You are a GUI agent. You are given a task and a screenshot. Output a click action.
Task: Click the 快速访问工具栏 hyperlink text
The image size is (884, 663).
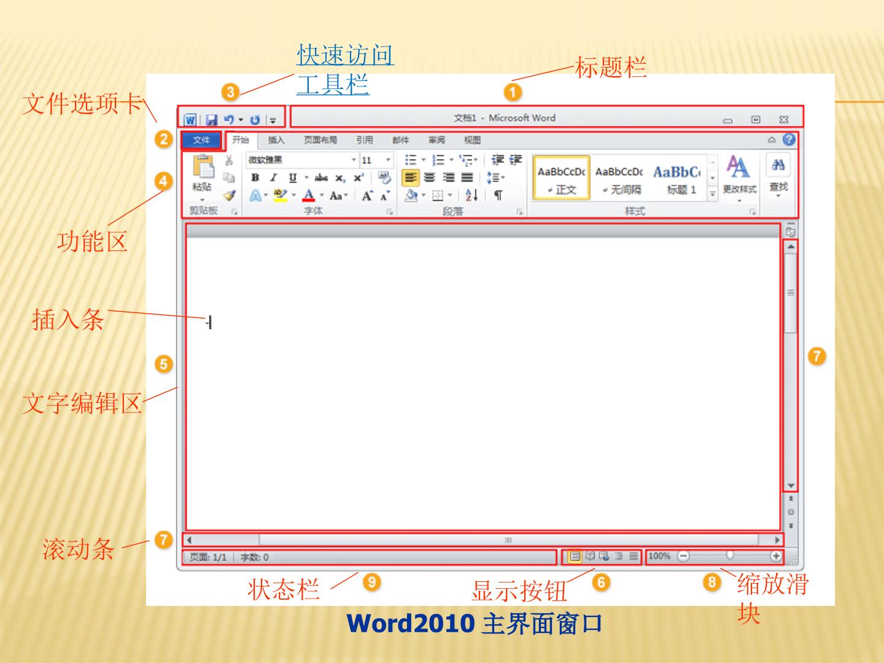coord(345,69)
